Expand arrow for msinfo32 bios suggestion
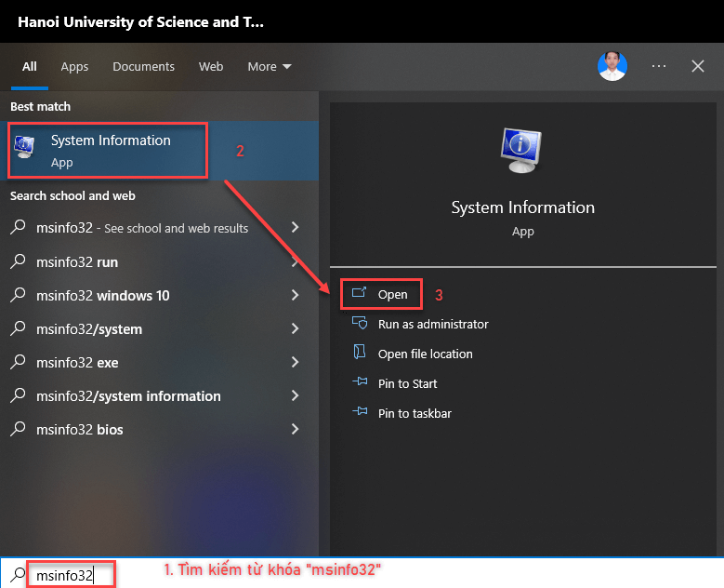724x588 pixels. [295, 429]
